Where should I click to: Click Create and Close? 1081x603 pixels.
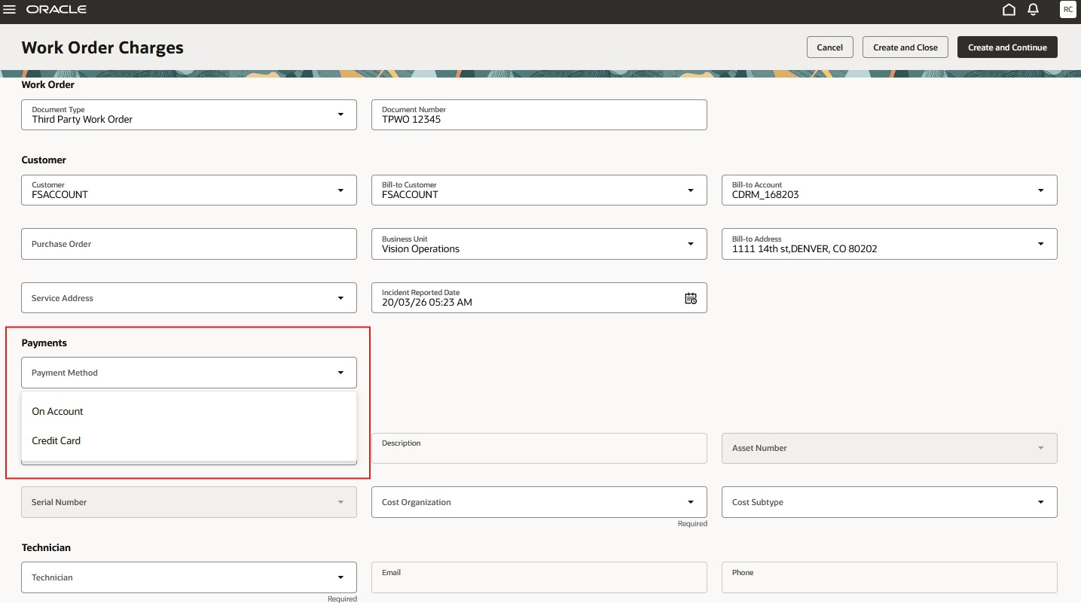click(905, 47)
